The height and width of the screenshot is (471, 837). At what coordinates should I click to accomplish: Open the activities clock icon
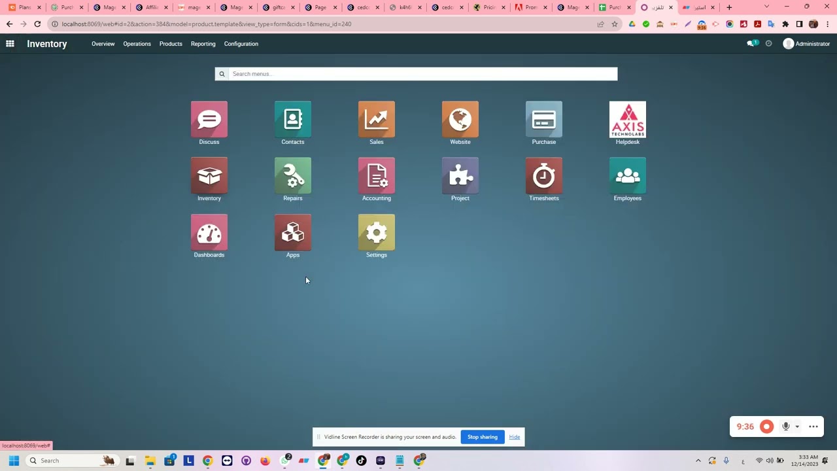pos(769,44)
